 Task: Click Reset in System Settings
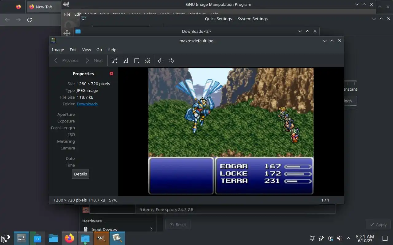178,224
